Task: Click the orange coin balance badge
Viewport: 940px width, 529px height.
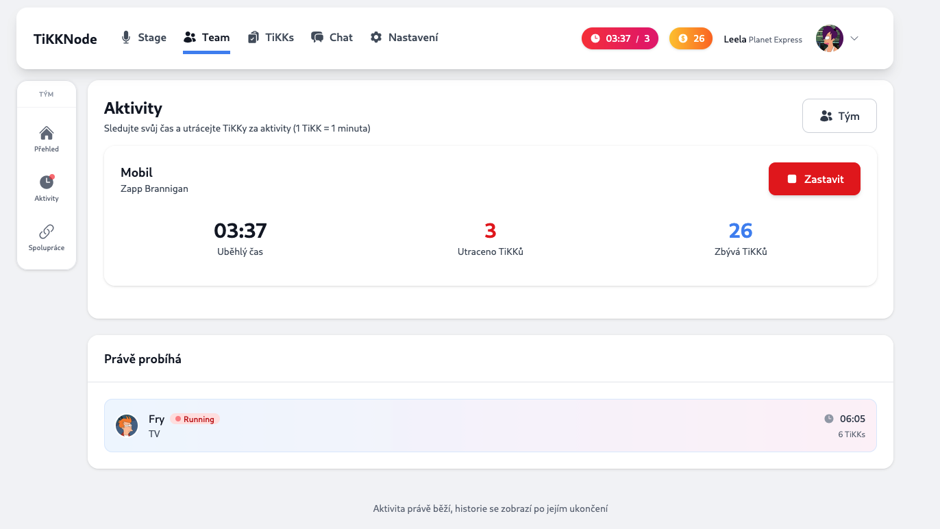Action: click(691, 38)
